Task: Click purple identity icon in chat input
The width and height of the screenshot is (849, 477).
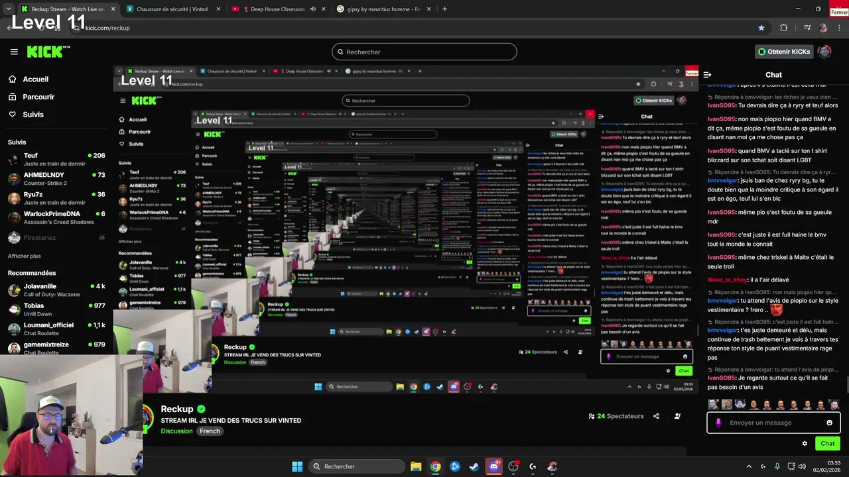Action: (x=718, y=423)
